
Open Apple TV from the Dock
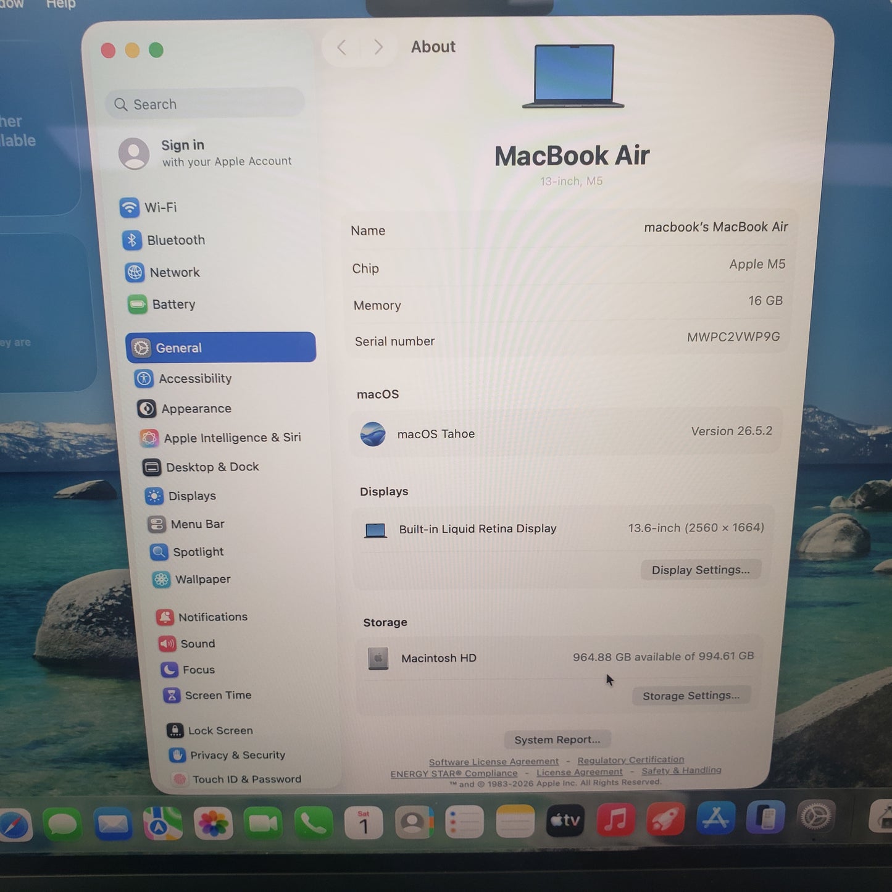(565, 820)
